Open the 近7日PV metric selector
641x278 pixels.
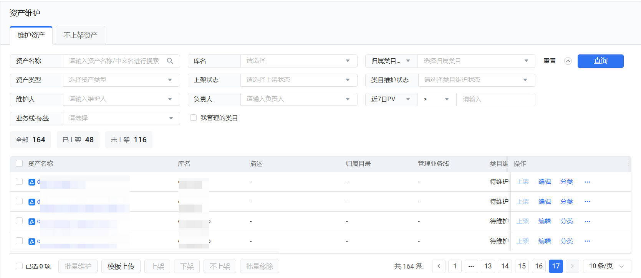pos(391,99)
